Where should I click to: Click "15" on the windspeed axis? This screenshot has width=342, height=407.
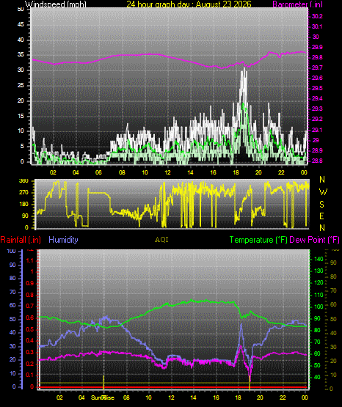[21, 116]
